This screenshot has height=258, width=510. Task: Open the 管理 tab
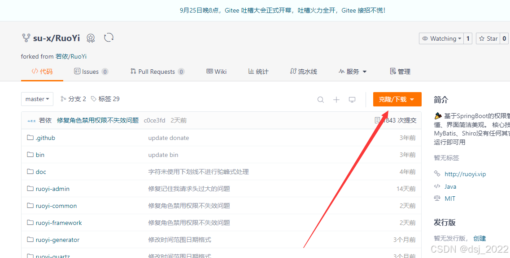(x=400, y=71)
